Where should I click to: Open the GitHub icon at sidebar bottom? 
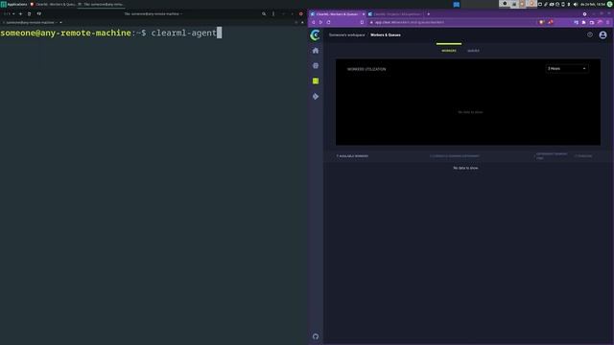tap(316, 336)
